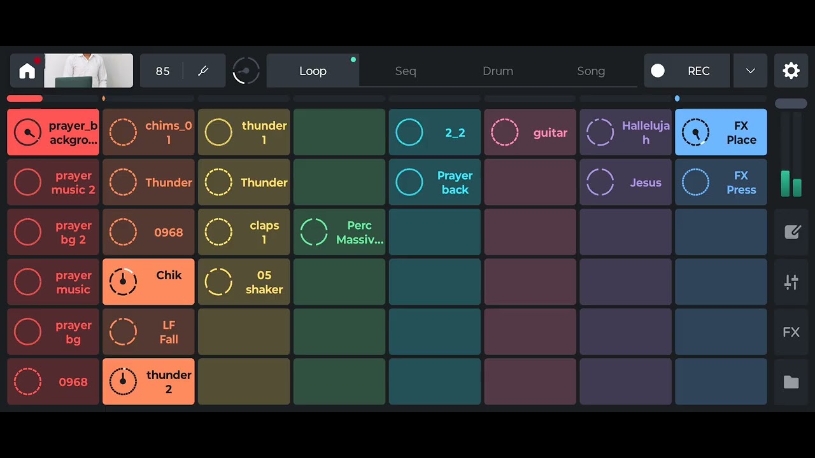The height and width of the screenshot is (458, 815).
Task: Open the Settings gear
Action: 791,71
